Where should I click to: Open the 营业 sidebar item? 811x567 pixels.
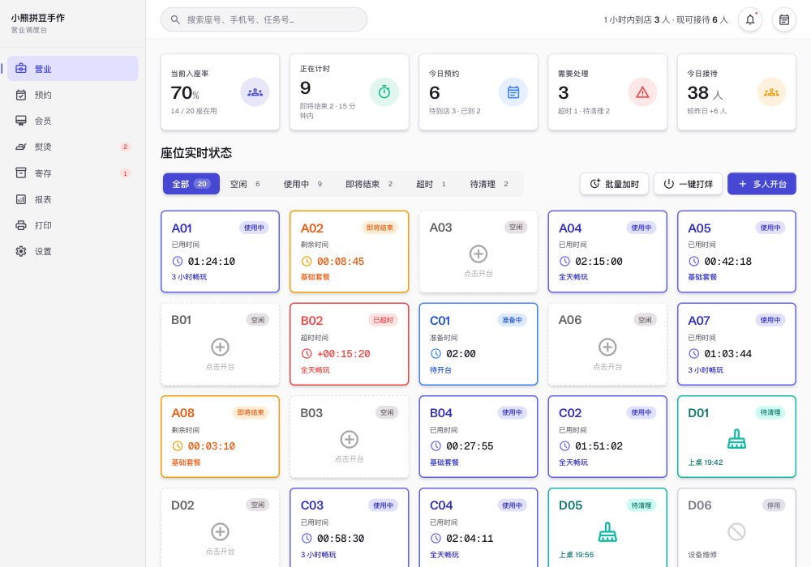click(72, 69)
